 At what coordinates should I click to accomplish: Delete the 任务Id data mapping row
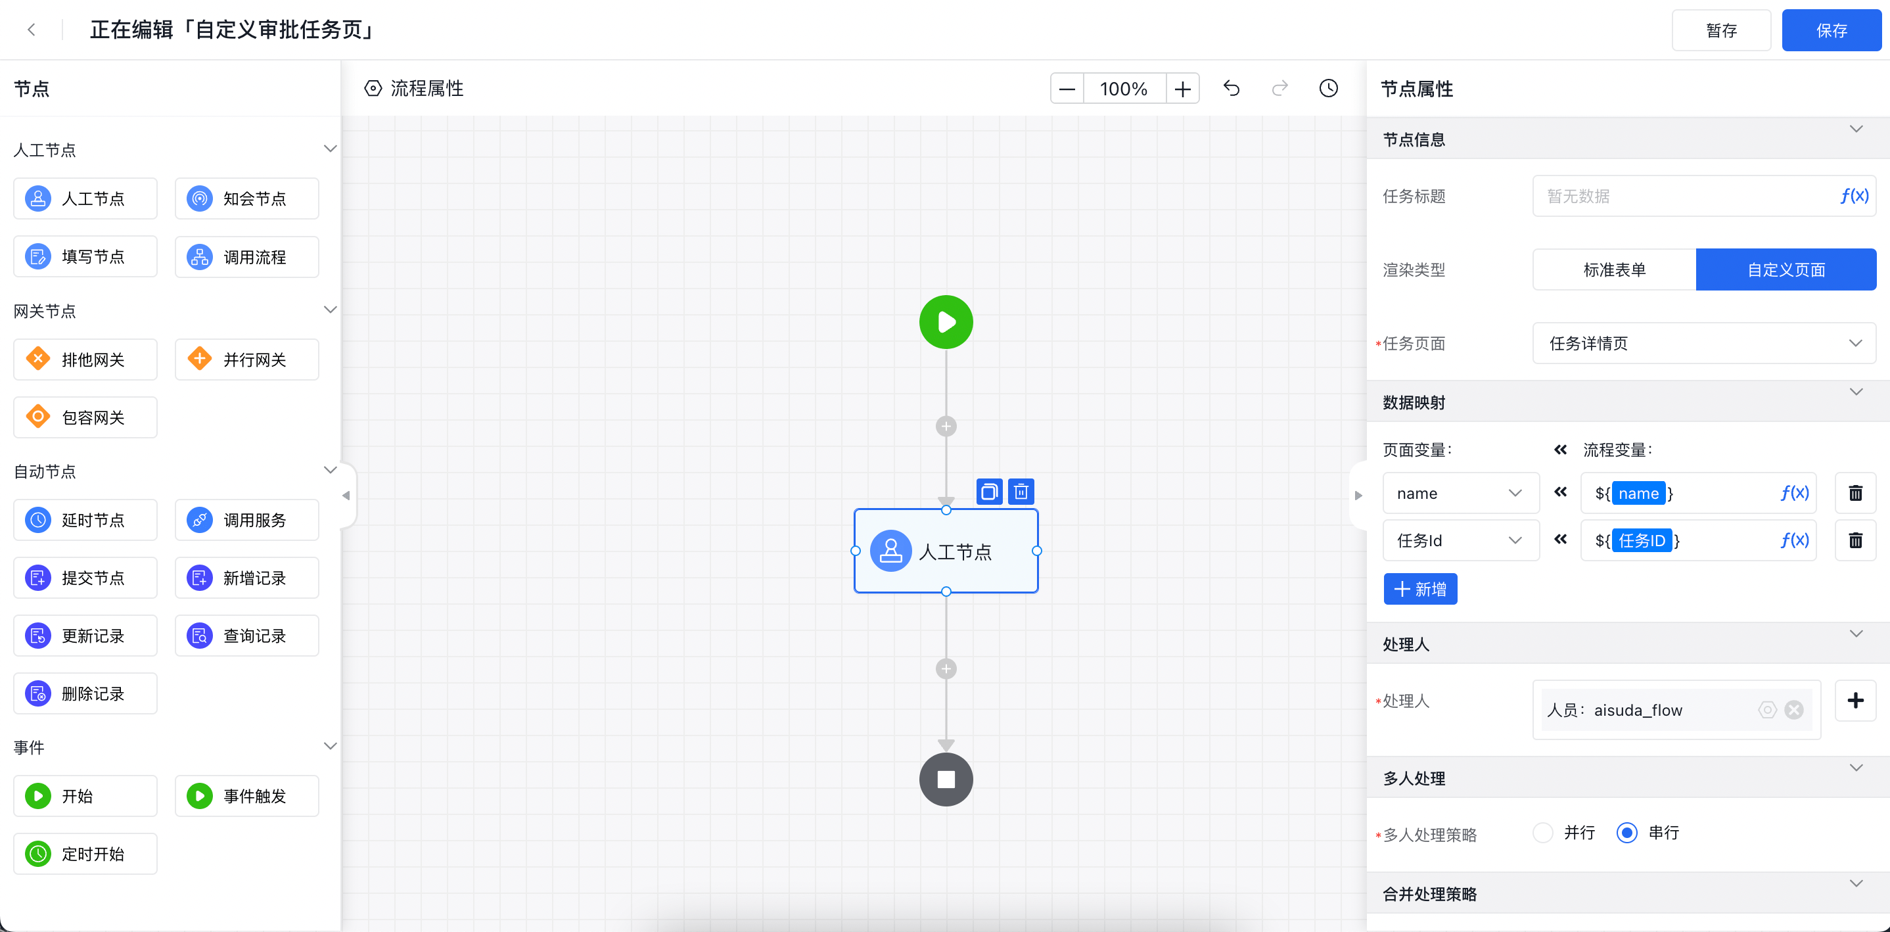pyautogui.click(x=1856, y=541)
